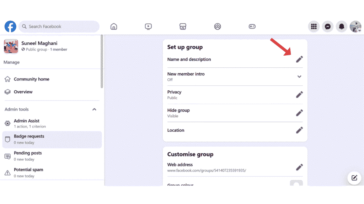Open the Messenger icon
This screenshot has width=364, height=204.
click(328, 27)
